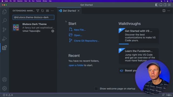Open editor more actions menu
The width and height of the screenshot is (173, 97).
pyautogui.click(x=169, y=11)
